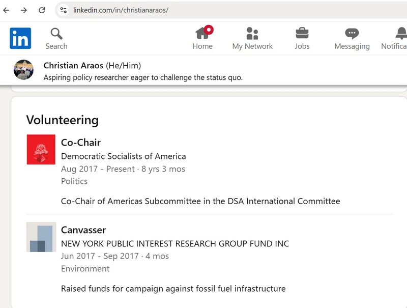
Task: Go to Home via house icon
Action: 202,33
